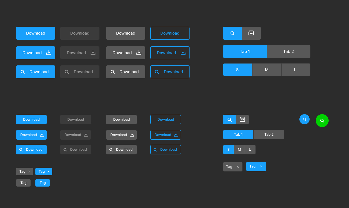Remove the smaller blue Tag chip via its x
Viewport: 349px width, 208px height.
49,172
